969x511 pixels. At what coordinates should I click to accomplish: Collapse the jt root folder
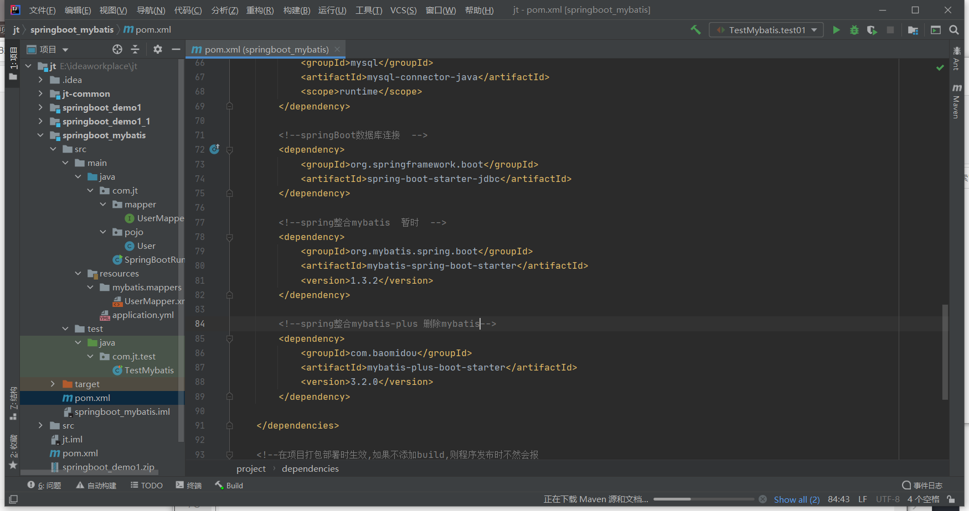[x=28, y=66]
